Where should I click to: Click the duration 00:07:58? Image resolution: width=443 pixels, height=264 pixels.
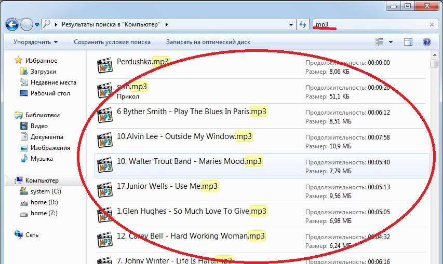pyautogui.click(x=379, y=137)
